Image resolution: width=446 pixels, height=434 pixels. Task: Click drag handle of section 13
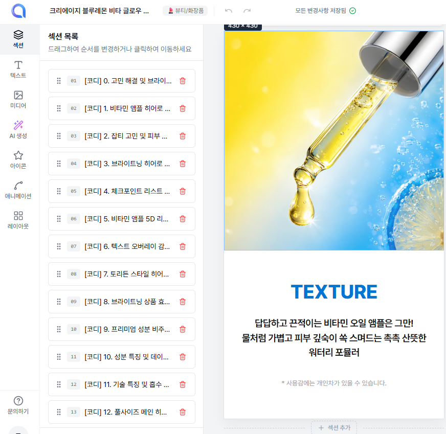tap(59, 412)
